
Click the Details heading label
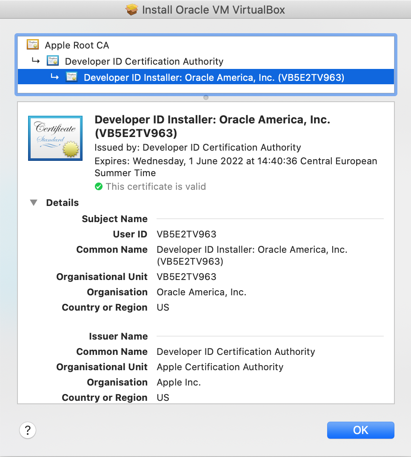[63, 203]
